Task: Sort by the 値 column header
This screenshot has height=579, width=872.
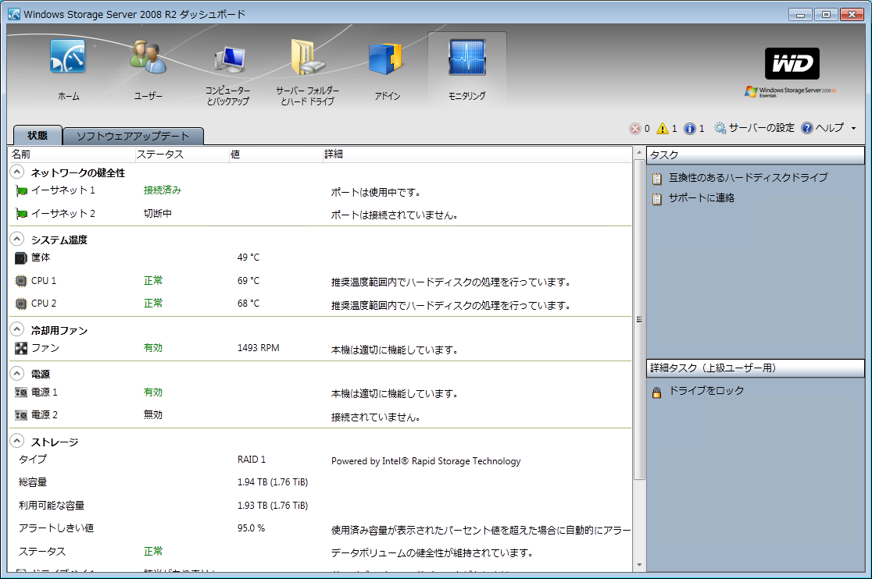Action: click(x=277, y=155)
